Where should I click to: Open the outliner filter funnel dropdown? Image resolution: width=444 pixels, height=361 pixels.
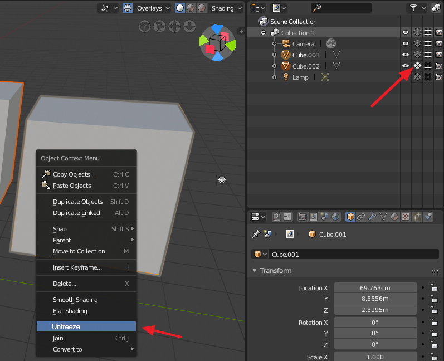coord(417,8)
